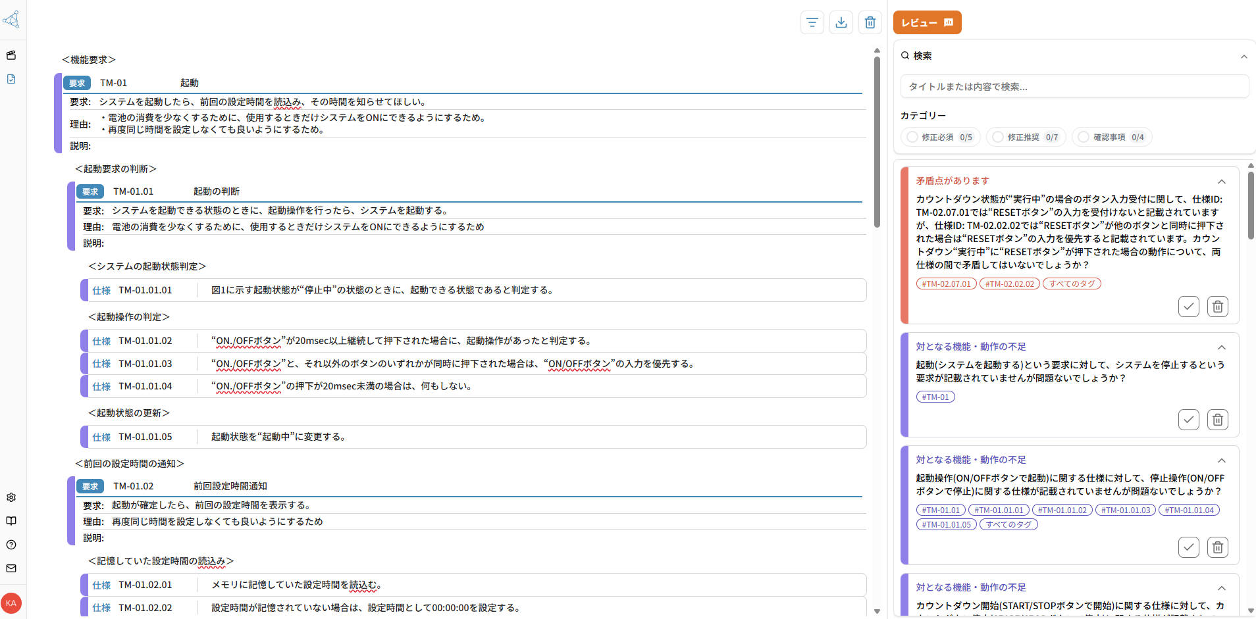Collapse the card about ON/OFF停止操作
The width and height of the screenshot is (1256, 619).
point(1221,460)
